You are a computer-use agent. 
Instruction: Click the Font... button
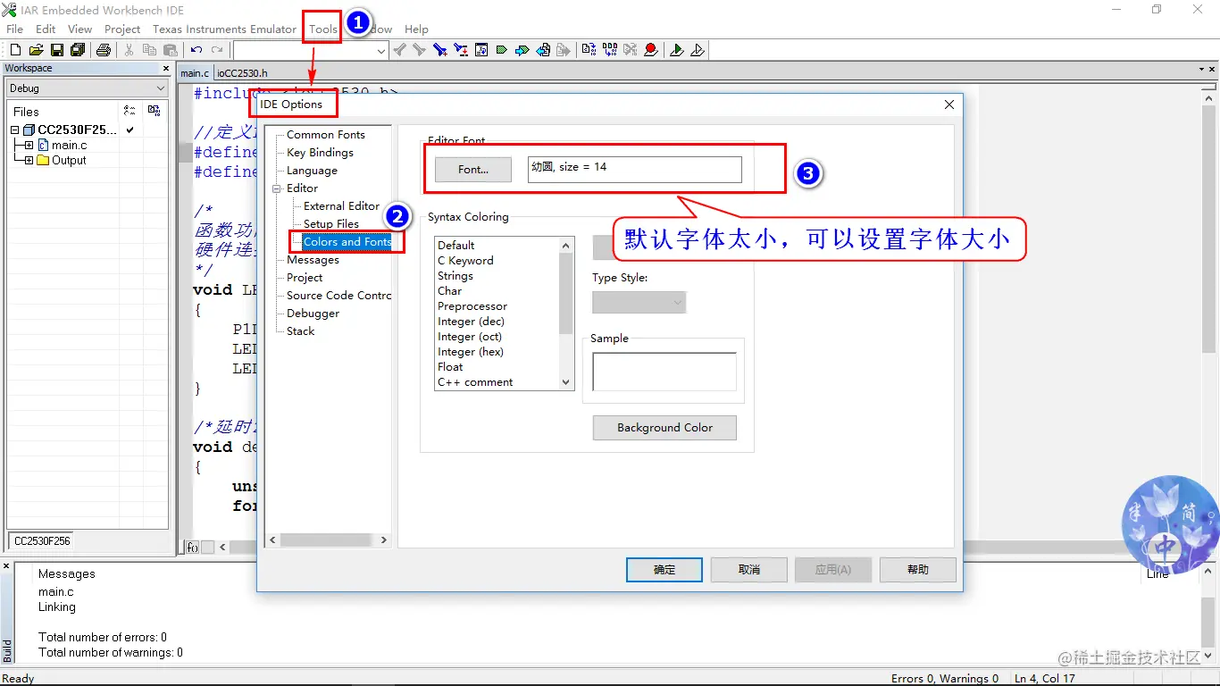[473, 170]
